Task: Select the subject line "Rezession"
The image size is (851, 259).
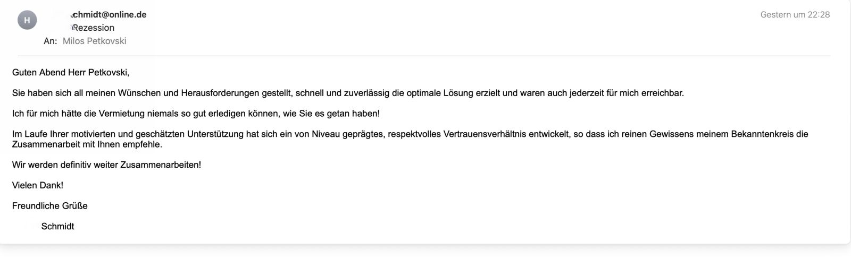Action: [93, 28]
